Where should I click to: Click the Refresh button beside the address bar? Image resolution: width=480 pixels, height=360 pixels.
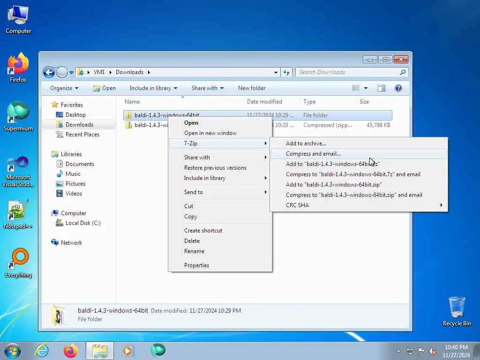pos(286,72)
